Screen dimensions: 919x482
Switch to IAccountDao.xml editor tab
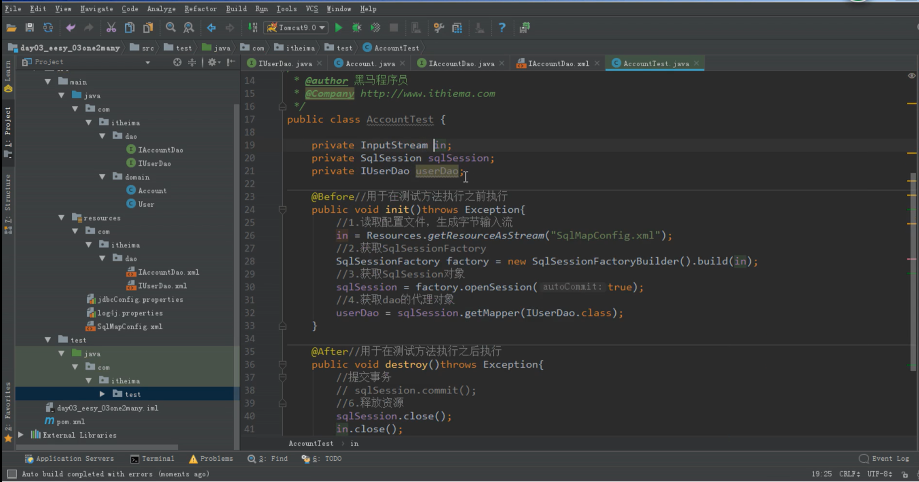[558, 63]
